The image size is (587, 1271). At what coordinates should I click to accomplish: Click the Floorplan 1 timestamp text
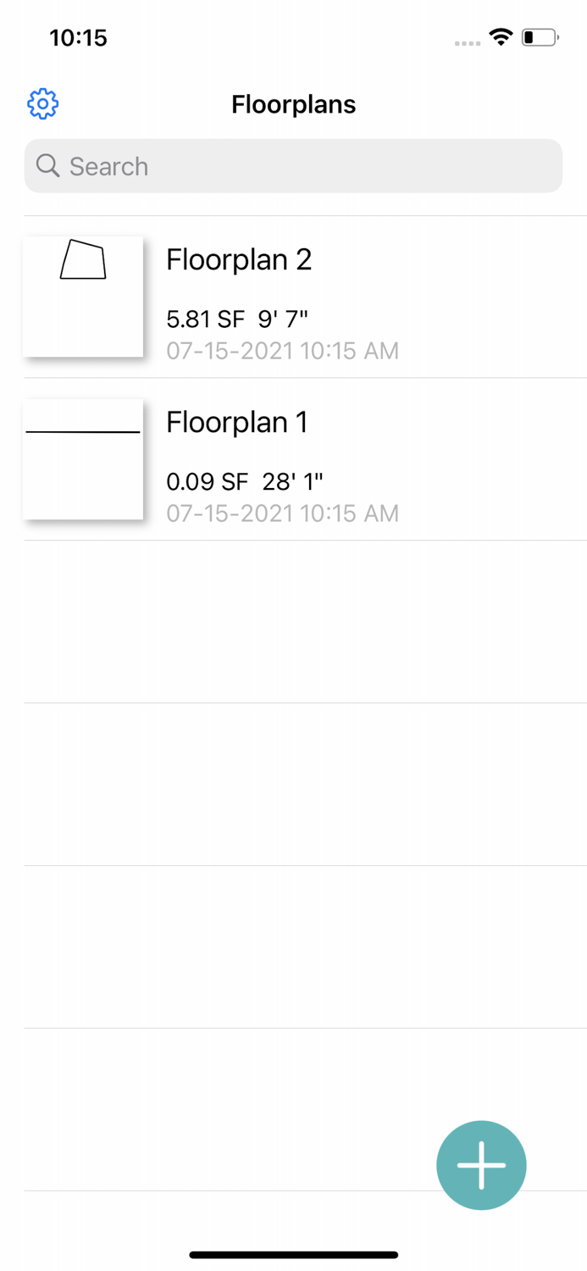(282, 513)
